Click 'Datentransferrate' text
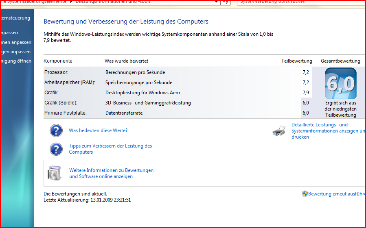This screenshot has height=228, width=366. pyautogui.click(x=124, y=113)
